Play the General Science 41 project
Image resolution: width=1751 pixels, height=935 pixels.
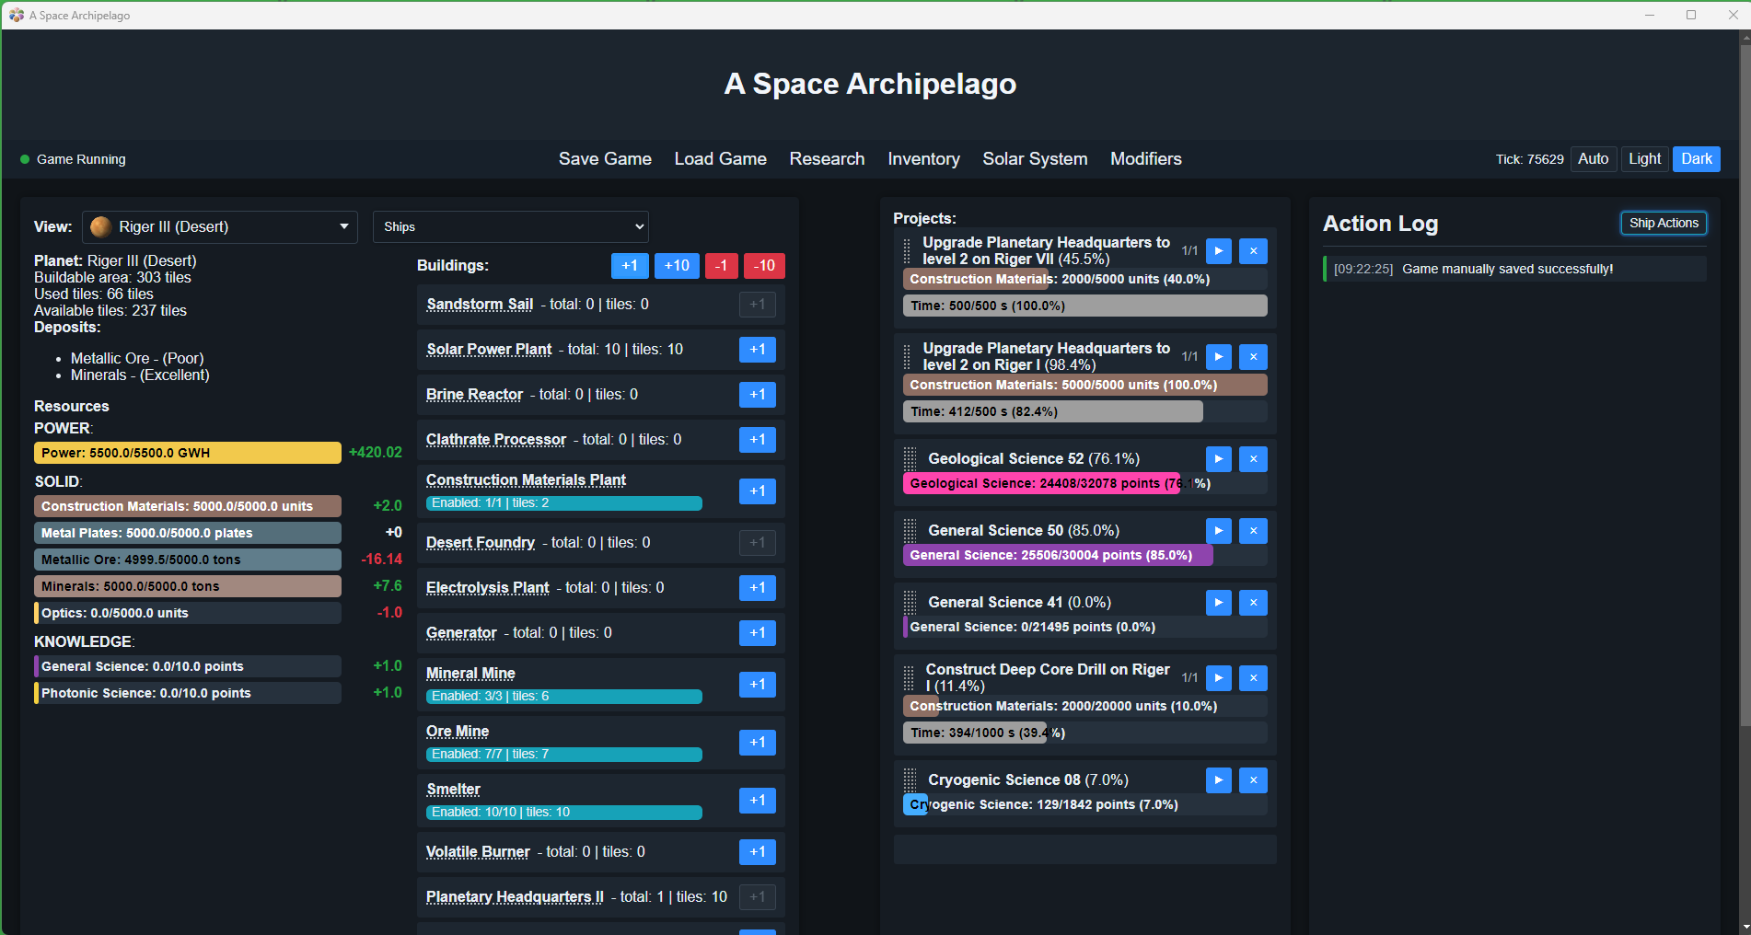(x=1218, y=603)
